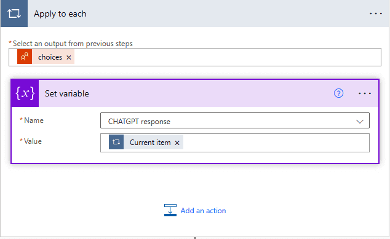Click the Current item loop icon

(x=116, y=142)
